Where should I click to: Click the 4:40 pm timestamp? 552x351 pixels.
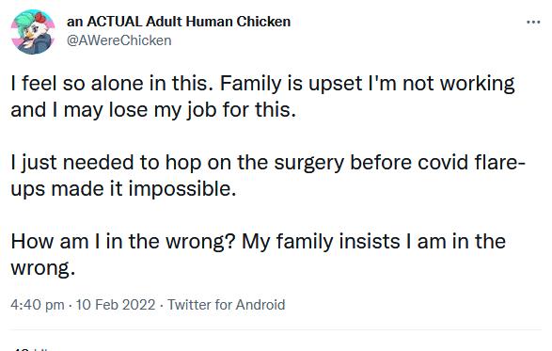pyautogui.click(x=38, y=305)
